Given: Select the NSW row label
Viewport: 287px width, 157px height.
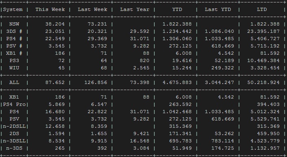Looking at the screenshot, I should point(14,24).
